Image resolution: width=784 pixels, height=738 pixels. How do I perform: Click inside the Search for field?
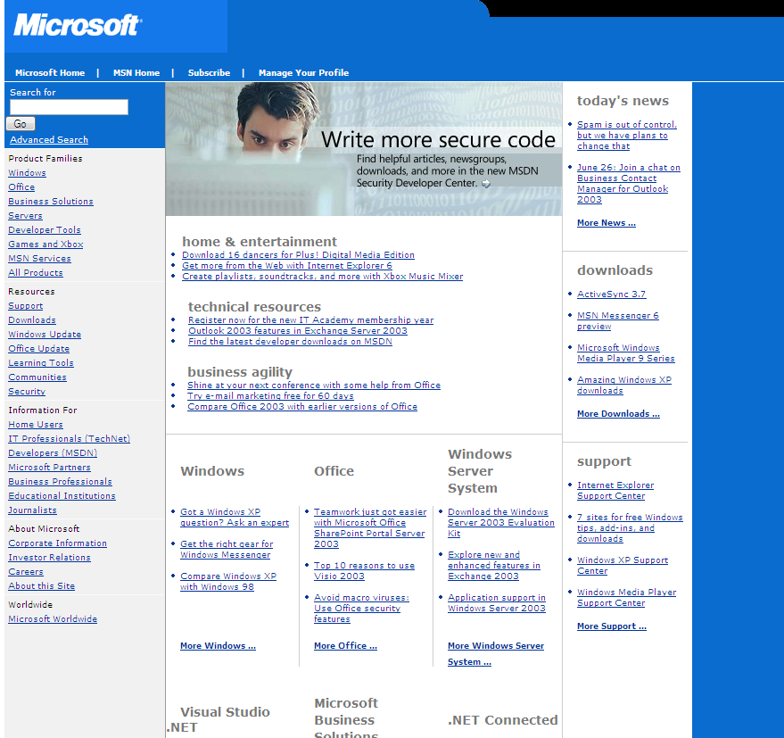point(68,107)
